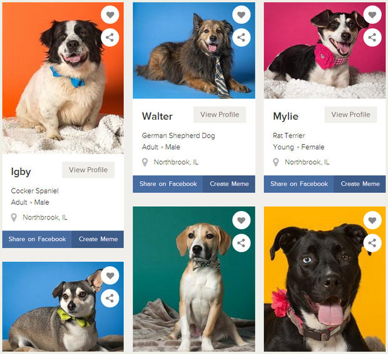This screenshot has width=388, height=354.
Task: Select Walter's photo thumbnail
Action: pyautogui.click(x=194, y=51)
